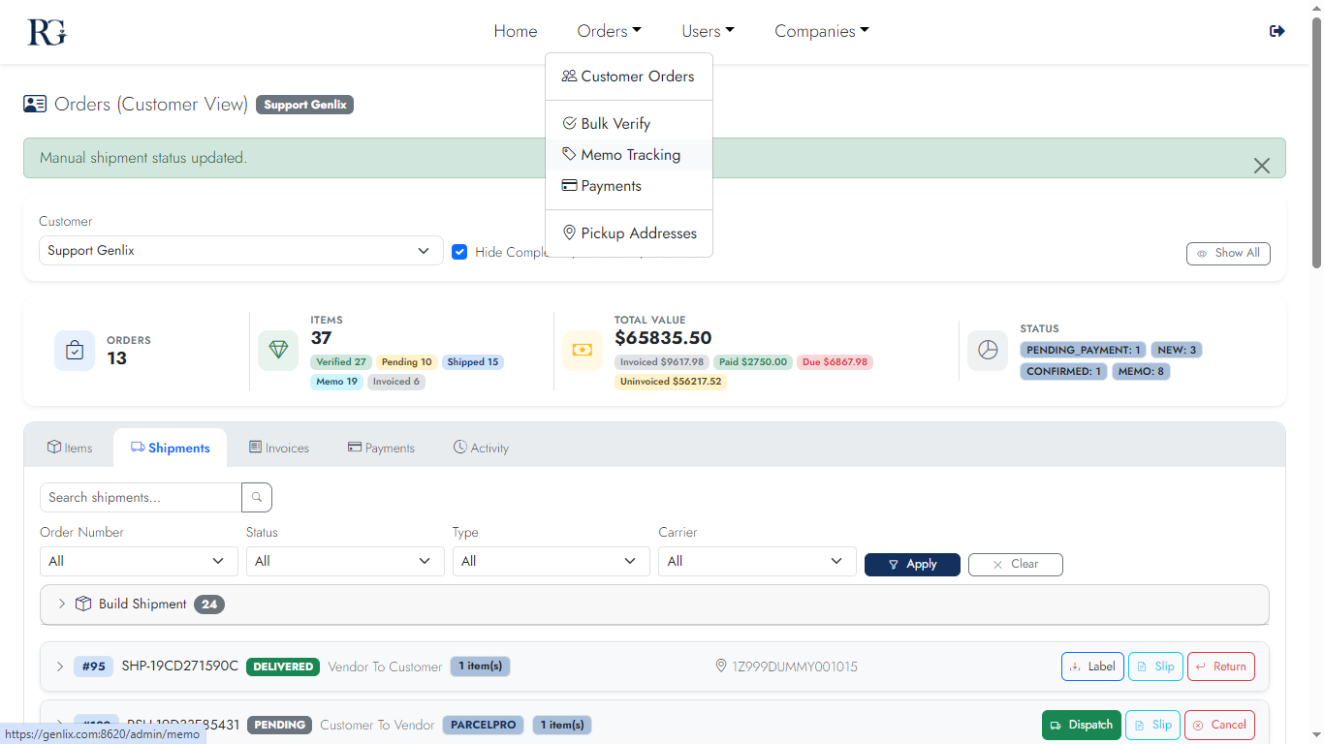The width and height of the screenshot is (1324, 744).
Task: Select Customer Orders in the dropdown menu
Action: pos(637,76)
